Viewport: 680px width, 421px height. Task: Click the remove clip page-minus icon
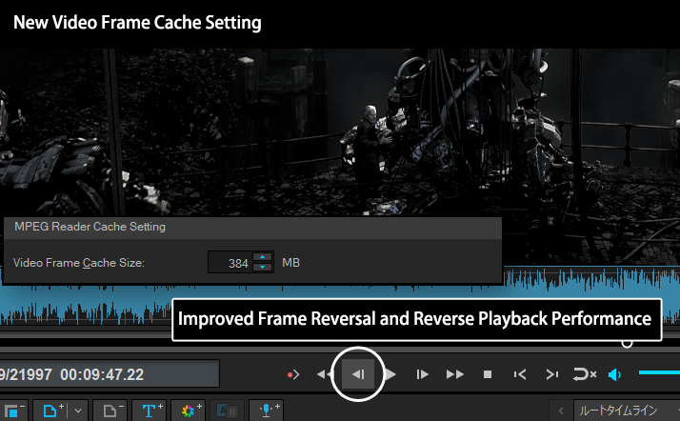(x=111, y=411)
